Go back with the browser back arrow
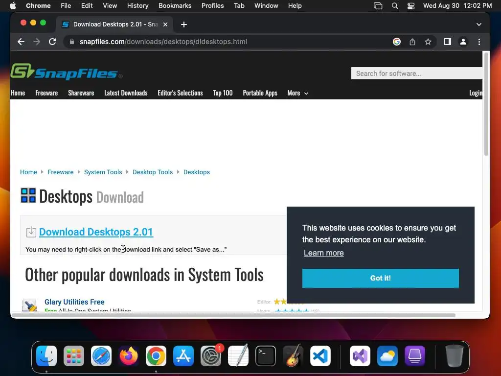This screenshot has height=376, width=501. (21, 42)
